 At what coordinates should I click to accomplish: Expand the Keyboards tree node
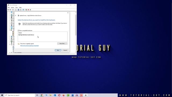coord(10,23)
